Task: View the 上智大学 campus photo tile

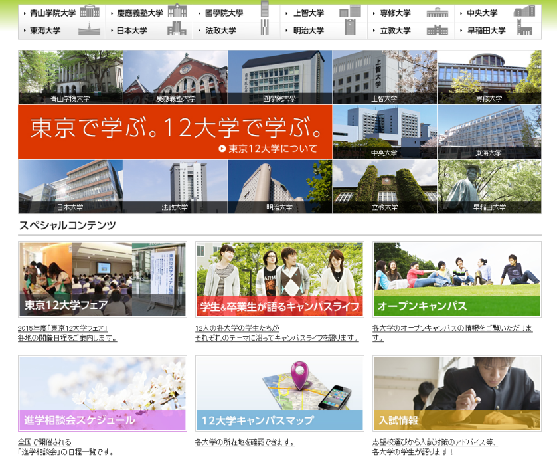Action: 384,77
